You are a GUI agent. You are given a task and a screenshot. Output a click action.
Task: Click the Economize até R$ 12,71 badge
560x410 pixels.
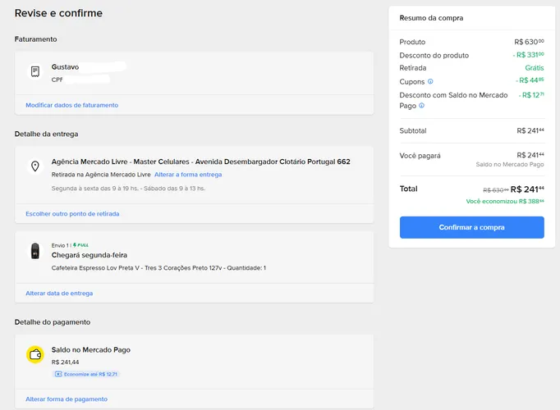point(85,374)
